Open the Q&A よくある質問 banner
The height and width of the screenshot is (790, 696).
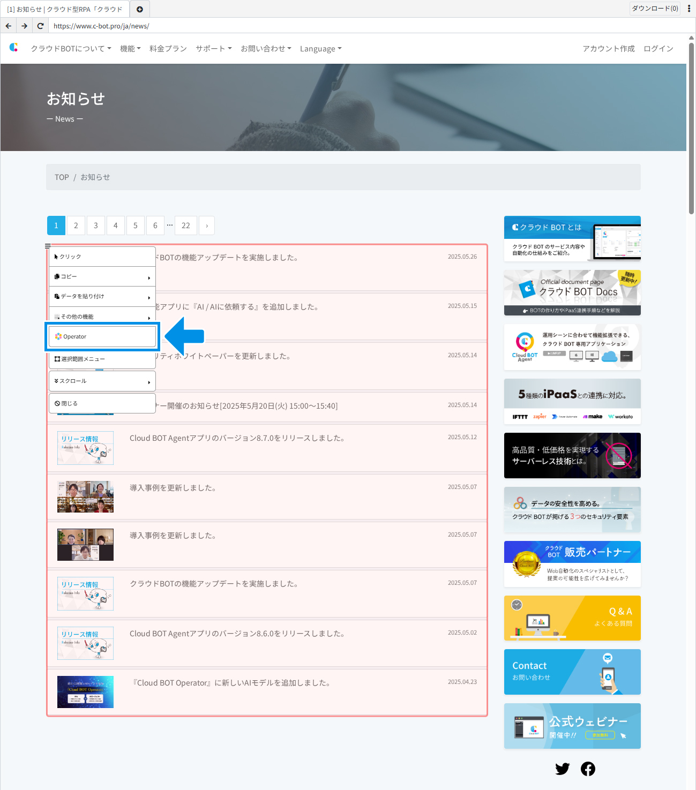click(572, 618)
